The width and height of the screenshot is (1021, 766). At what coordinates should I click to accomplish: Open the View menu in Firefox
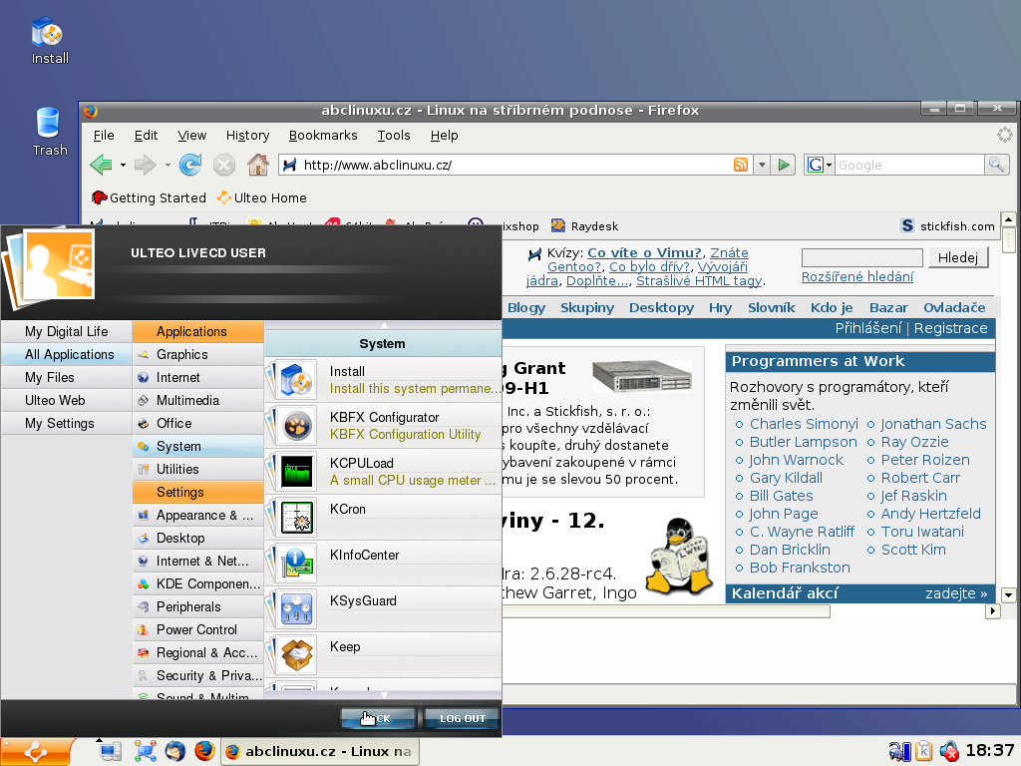tap(192, 136)
